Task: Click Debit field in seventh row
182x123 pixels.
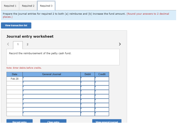Action: click(88, 105)
